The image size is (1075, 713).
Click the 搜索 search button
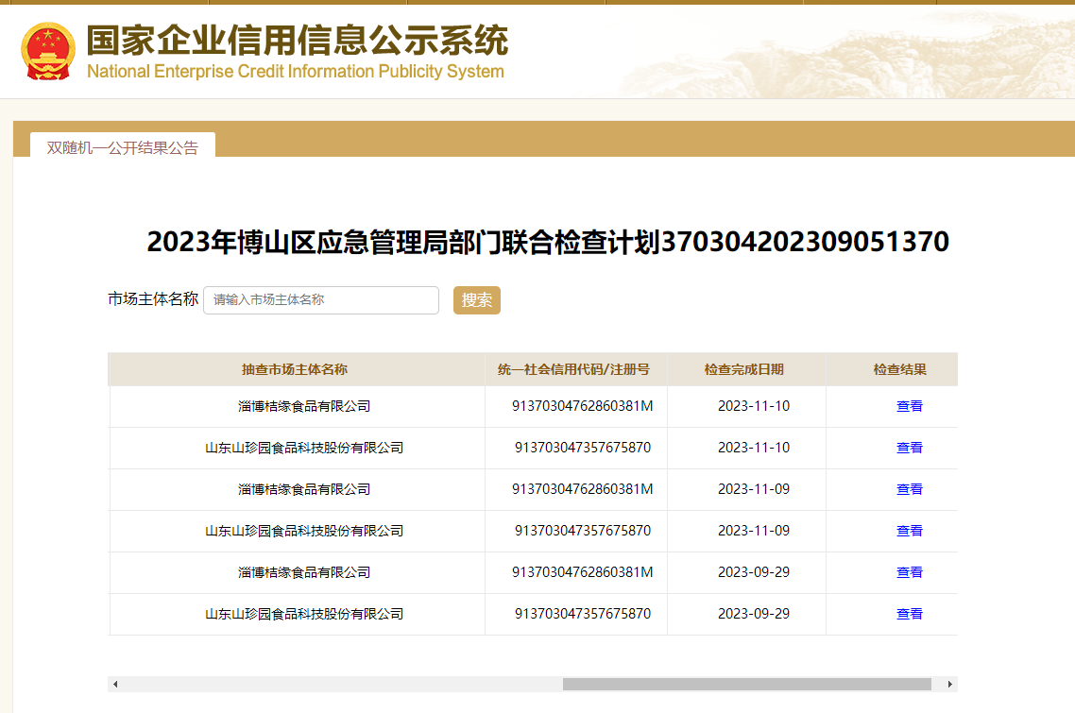(x=476, y=300)
